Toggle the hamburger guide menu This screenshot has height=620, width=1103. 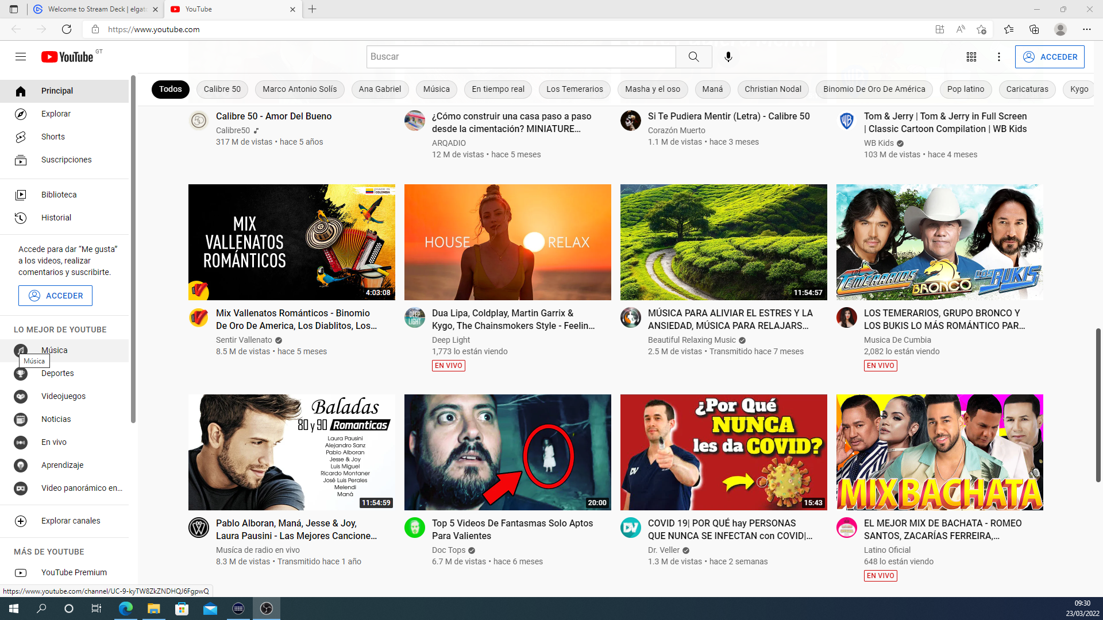coord(21,57)
